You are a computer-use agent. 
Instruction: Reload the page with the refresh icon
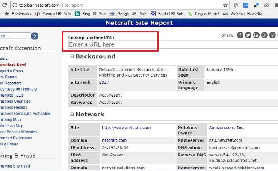point(4,5)
